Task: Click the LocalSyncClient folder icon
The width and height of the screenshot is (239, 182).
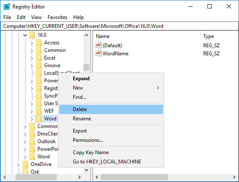Action: [x=39, y=73]
